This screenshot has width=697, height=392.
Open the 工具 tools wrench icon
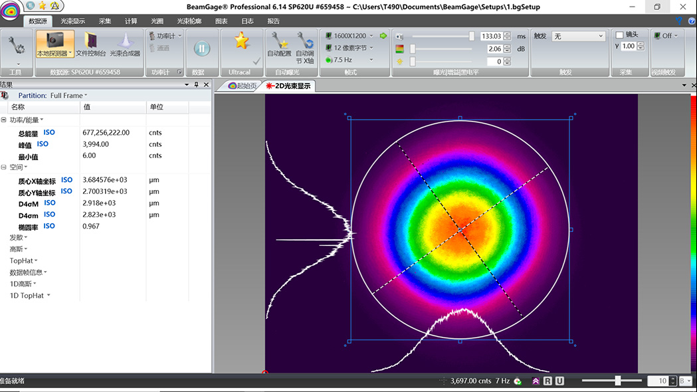(x=15, y=44)
